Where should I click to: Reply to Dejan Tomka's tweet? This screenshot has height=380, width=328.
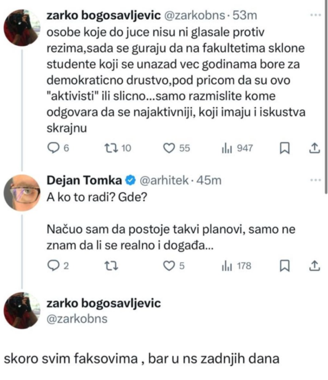click(x=53, y=266)
